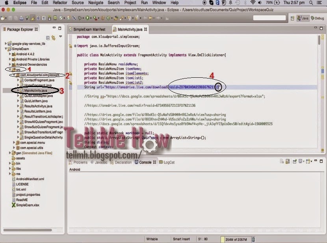Close the MainActivity.java editor tab
Screen dimensions: 327x243
tap(145, 29)
